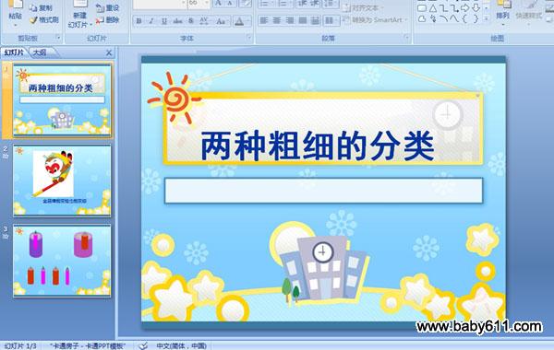This screenshot has width=554, height=350.
Task: Click the character spacing AV icon
Action: point(204,21)
